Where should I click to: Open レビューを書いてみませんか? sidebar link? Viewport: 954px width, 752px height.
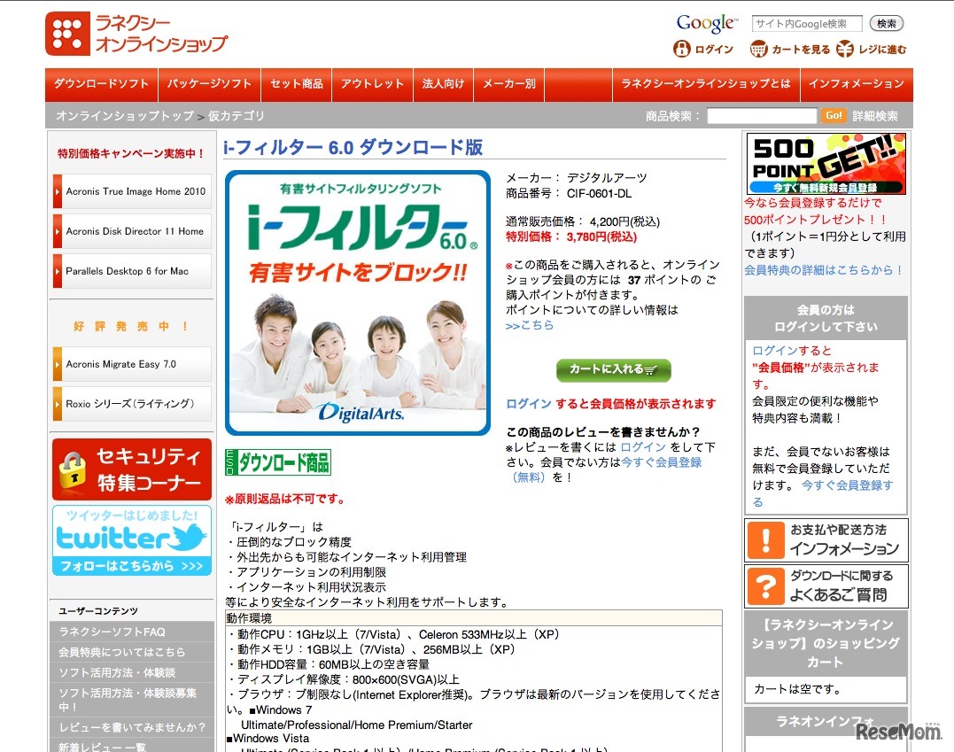[x=132, y=727]
